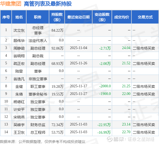This screenshot has width=159, height=144.
Task: Click the date 2025-11-17
Action: pos(78,86)
